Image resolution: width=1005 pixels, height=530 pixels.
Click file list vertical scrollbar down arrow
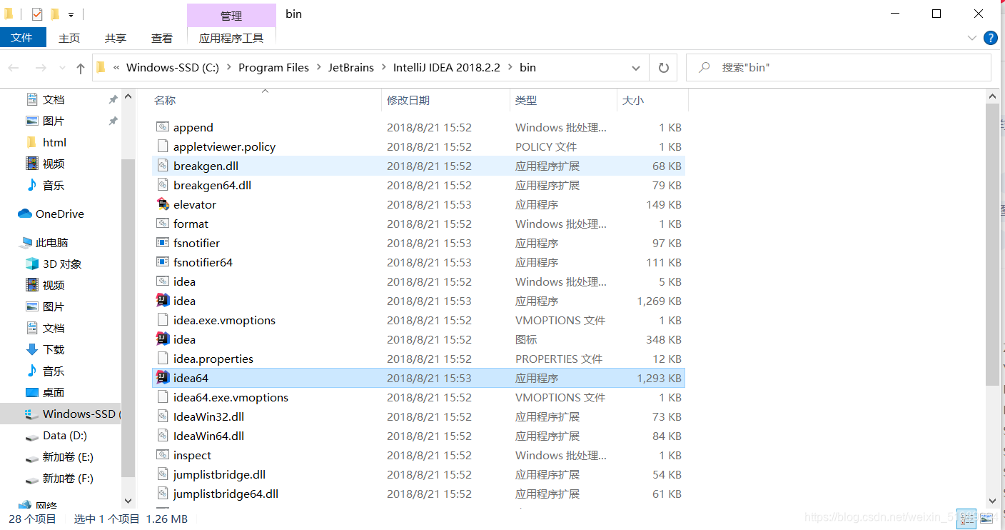click(x=993, y=501)
